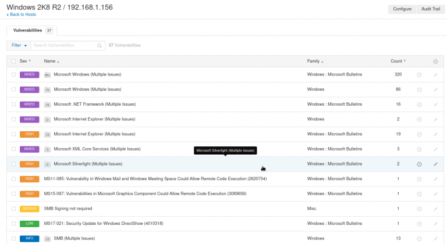Image resolution: width=447 pixels, height=244 pixels.
Task: Click the '37 Vulnerabilities' count text
Action: click(x=125, y=45)
